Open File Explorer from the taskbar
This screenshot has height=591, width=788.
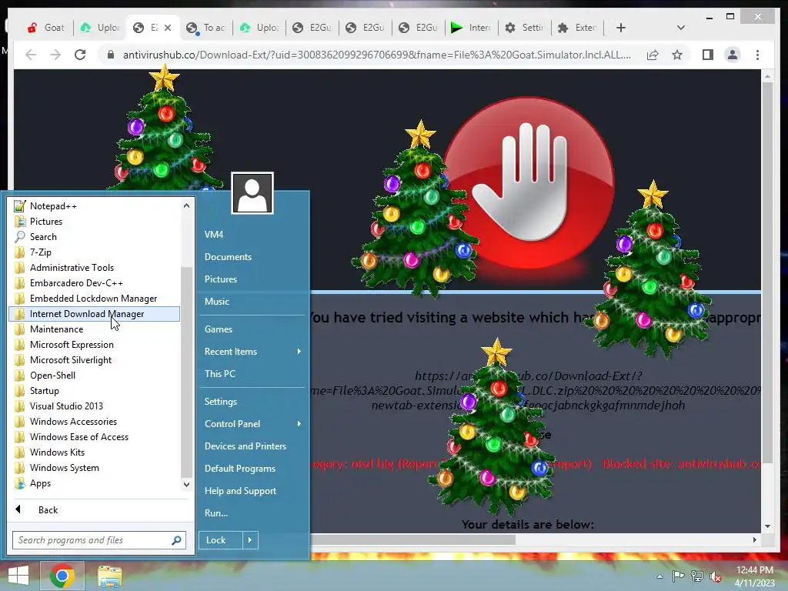tap(109, 576)
